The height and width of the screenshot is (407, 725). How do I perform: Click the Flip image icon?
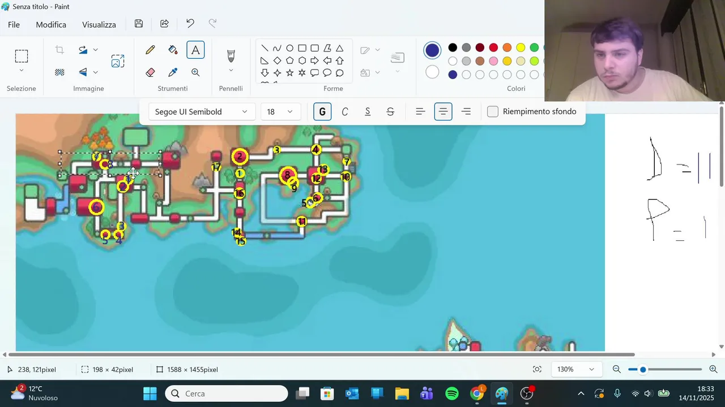(x=83, y=72)
